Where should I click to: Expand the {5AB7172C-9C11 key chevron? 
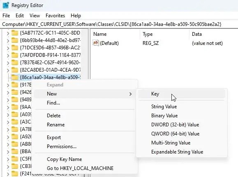(8, 33)
